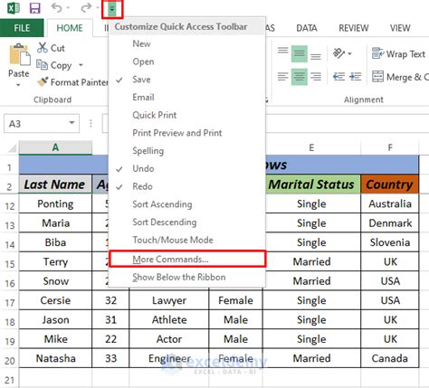Open the Paste options dropdown arrow

(x=18, y=85)
